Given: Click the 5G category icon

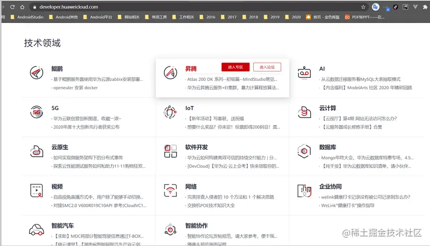Looking at the screenshot, I should tap(36, 112).
